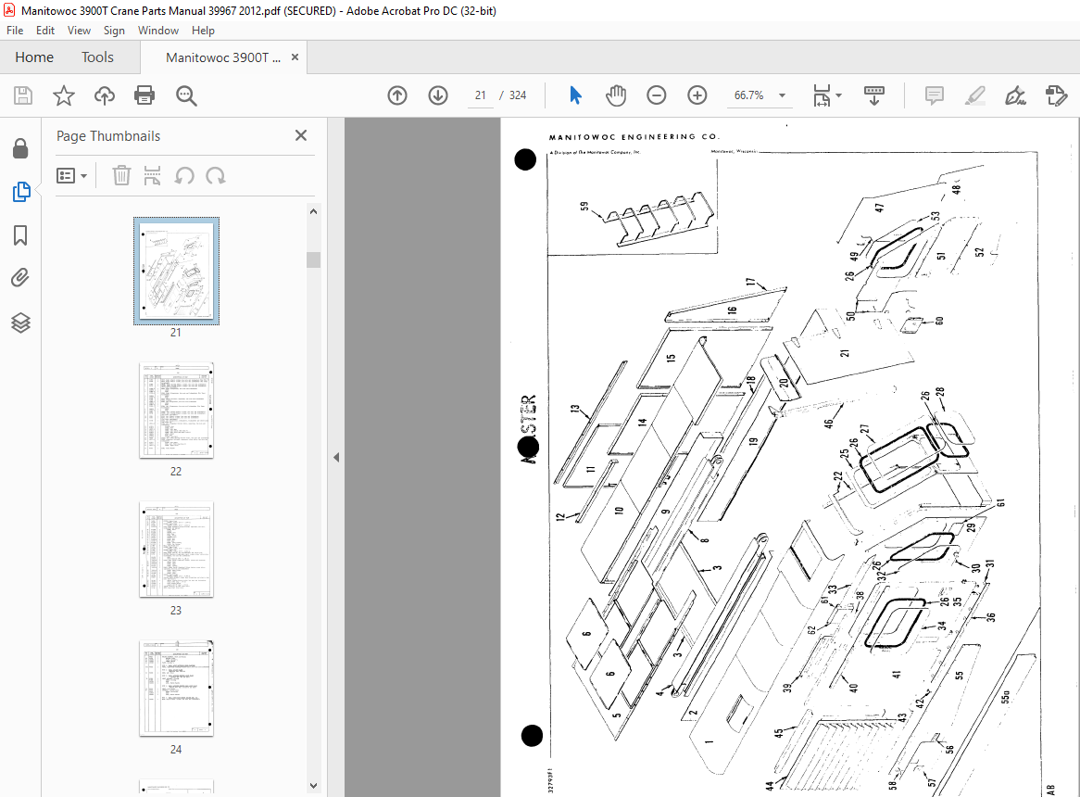Collapse the navigation pane arrow
1080x797 pixels.
point(336,457)
